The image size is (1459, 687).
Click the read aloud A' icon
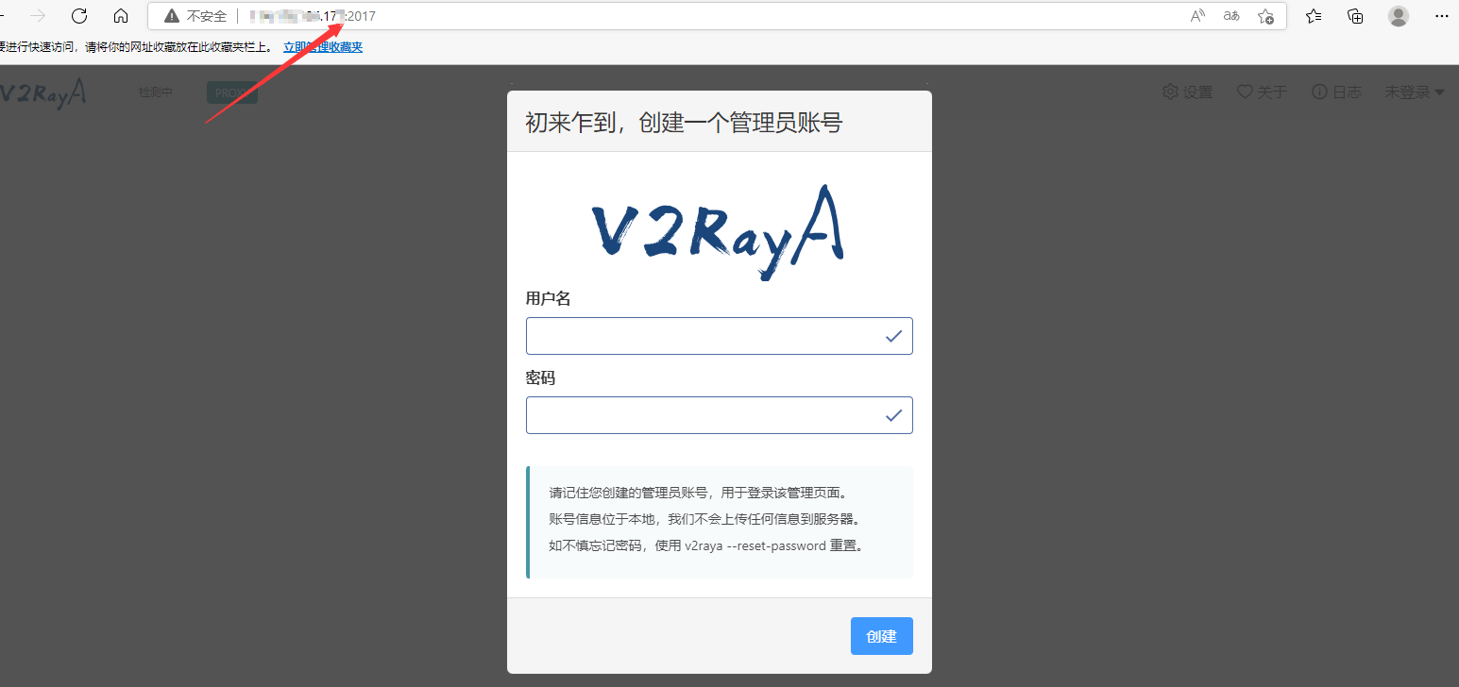tap(1196, 15)
